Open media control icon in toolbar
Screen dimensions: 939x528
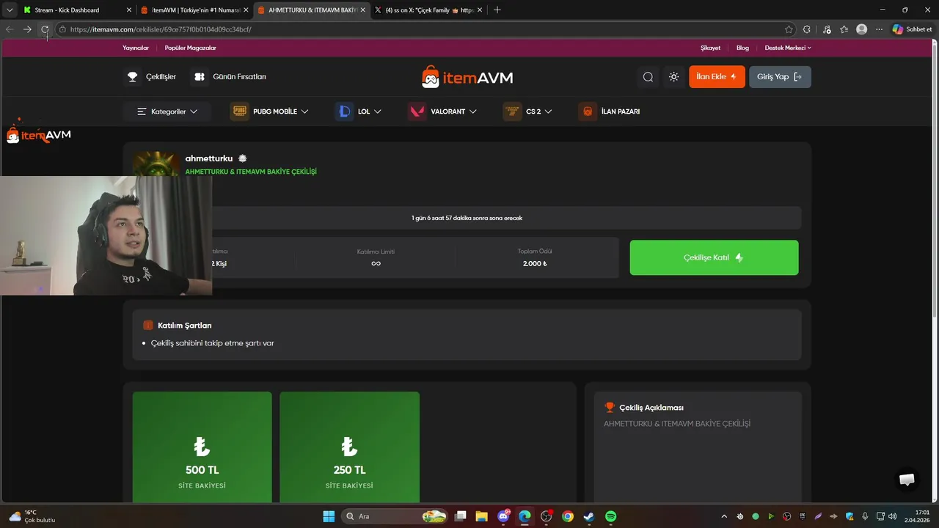pyautogui.click(x=827, y=29)
